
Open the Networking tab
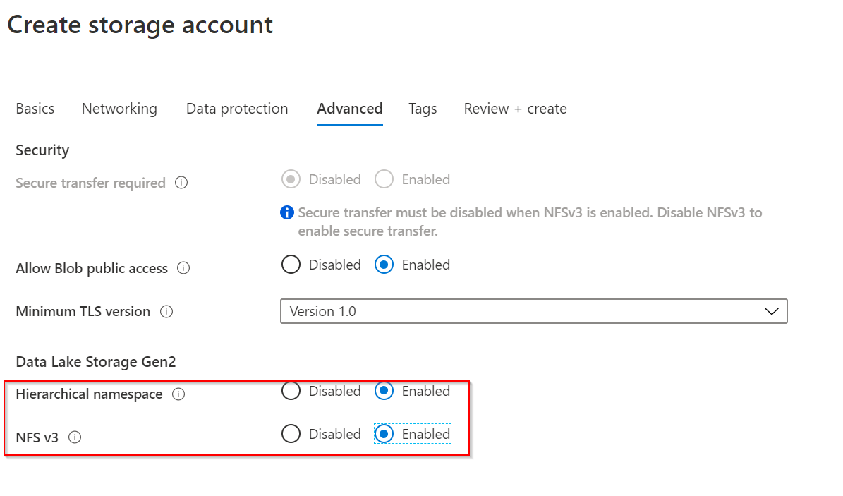pyautogui.click(x=119, y=109)
